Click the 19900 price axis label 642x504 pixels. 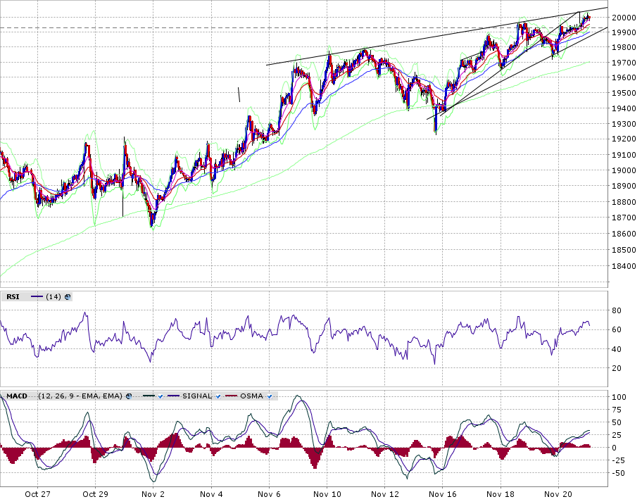[x=624, y=33]
